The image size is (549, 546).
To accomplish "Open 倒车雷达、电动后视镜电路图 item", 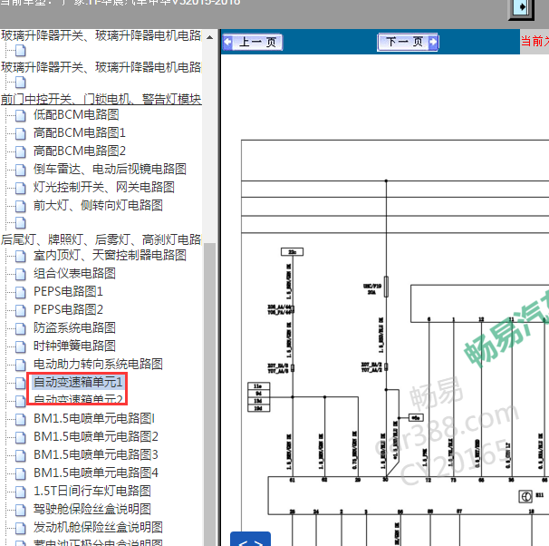I will (110, 170).
